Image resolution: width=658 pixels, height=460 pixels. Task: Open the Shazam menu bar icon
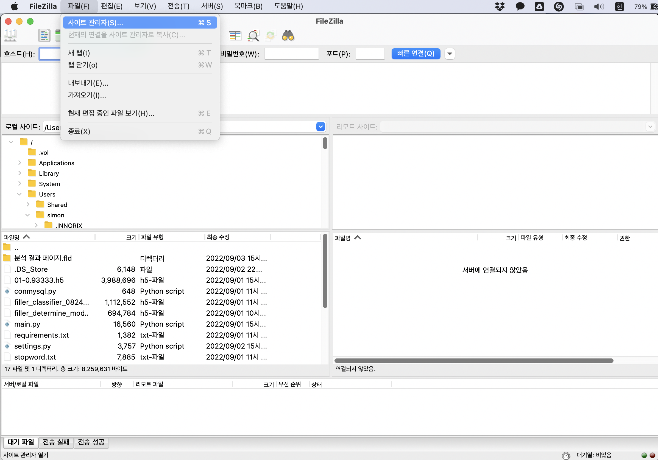tap(559, 6)
